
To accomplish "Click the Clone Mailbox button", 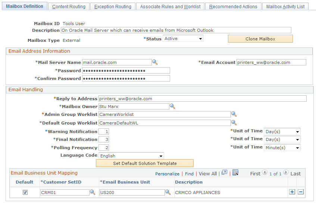I will click(x=260, y=39).
